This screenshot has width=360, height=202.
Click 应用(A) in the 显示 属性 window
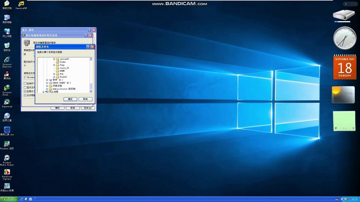click(88, 108)
